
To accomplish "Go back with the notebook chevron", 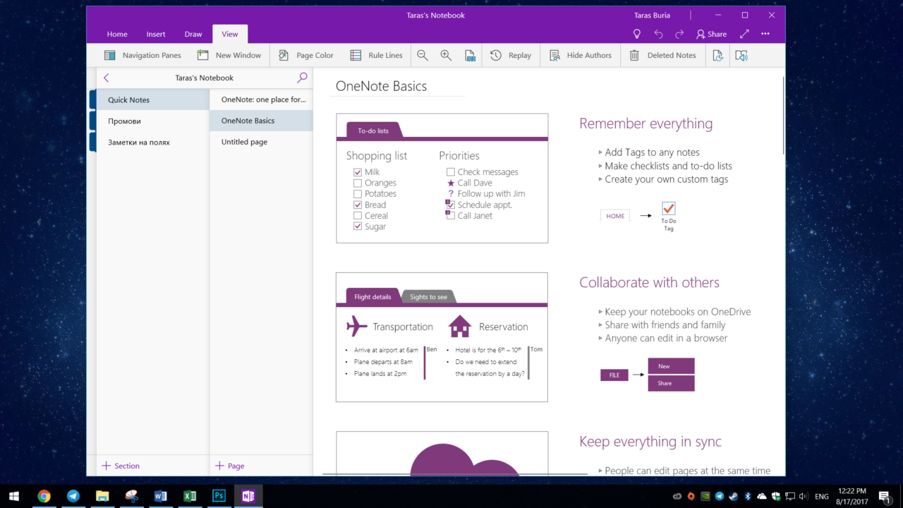I will coord(107,78).
